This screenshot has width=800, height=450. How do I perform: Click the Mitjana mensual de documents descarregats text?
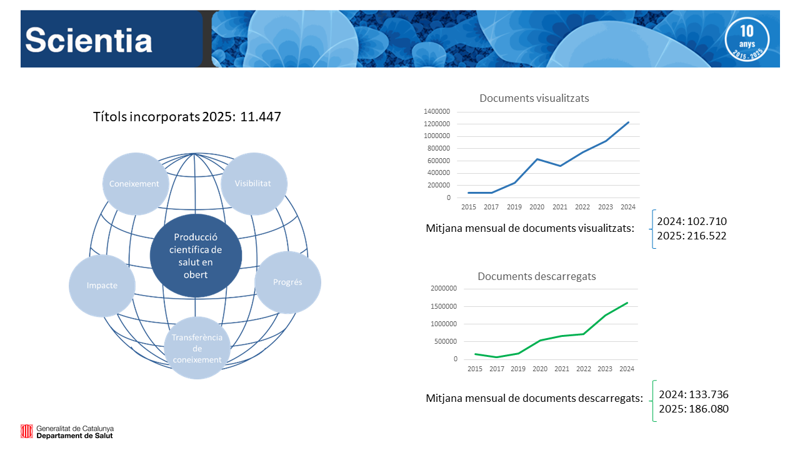tap(534, 398)
